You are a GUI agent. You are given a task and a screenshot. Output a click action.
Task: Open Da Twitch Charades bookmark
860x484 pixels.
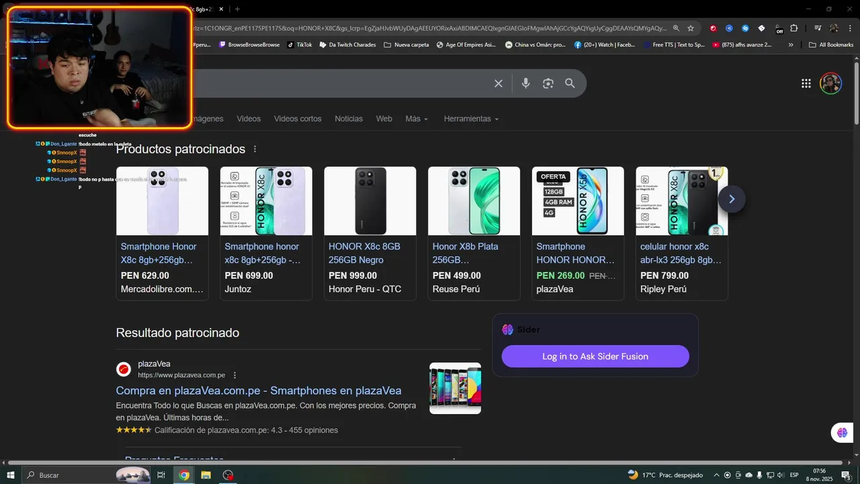click(x=347, y=45)
